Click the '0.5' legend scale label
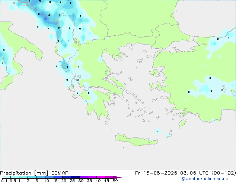Image resolution: width=236 pixels, height=182 pixels. tap(13, 181)
